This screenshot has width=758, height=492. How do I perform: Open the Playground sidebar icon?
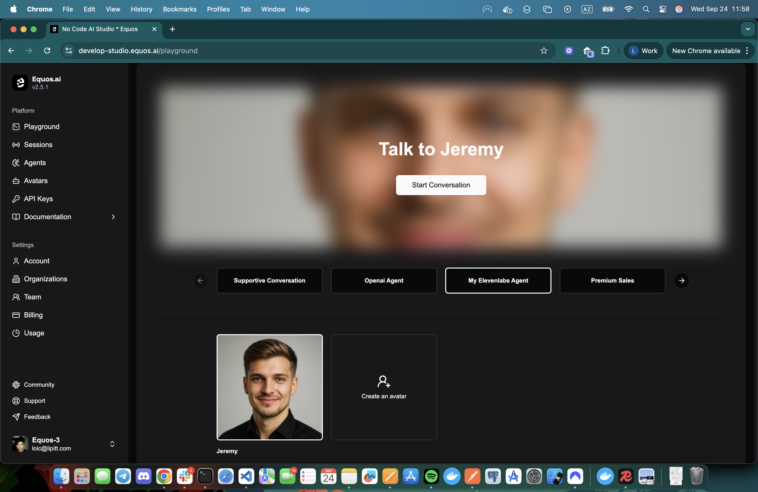16,127
